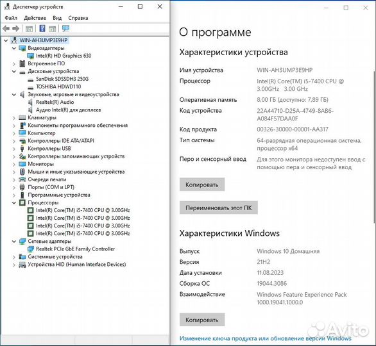Click the properties panel toolbar icon
This screenshot has height=346, width=376.
tap(30, 29)
